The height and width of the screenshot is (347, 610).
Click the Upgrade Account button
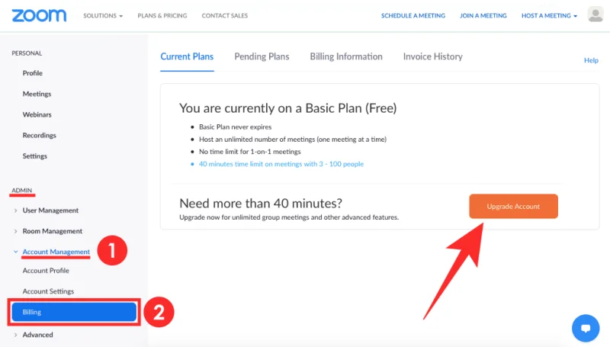(513, 207)
